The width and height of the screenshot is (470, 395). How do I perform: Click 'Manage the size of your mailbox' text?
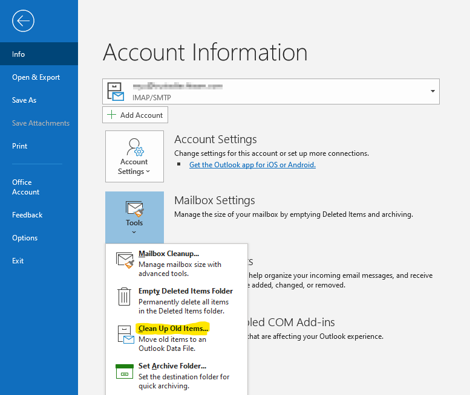point(294,214)
